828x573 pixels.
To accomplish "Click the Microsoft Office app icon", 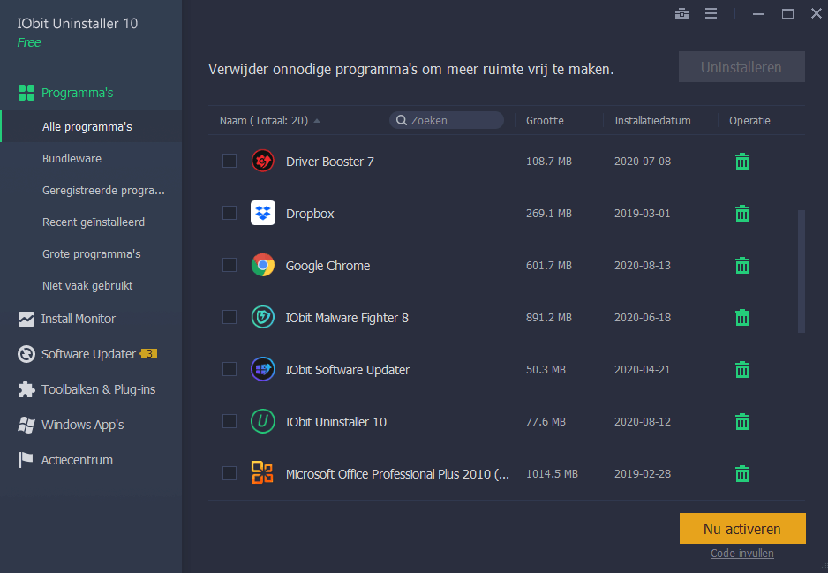I will (262, 473).
